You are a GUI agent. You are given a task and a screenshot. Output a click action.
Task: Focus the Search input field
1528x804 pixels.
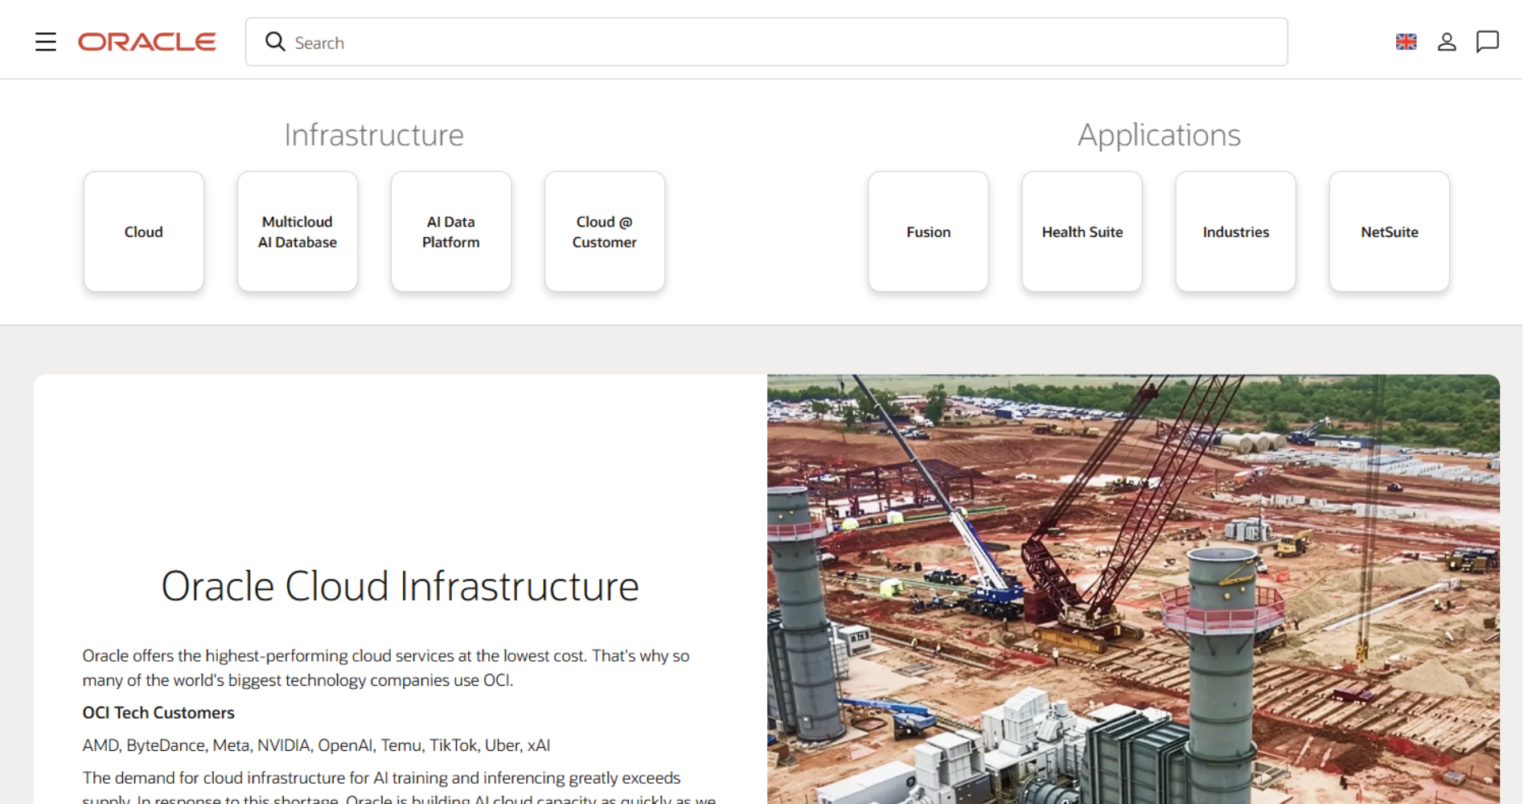(x=766, y=42)
